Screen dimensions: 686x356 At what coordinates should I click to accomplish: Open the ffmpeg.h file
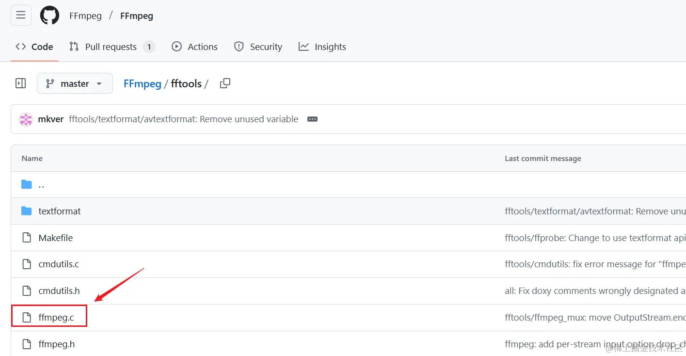point(57,344)
